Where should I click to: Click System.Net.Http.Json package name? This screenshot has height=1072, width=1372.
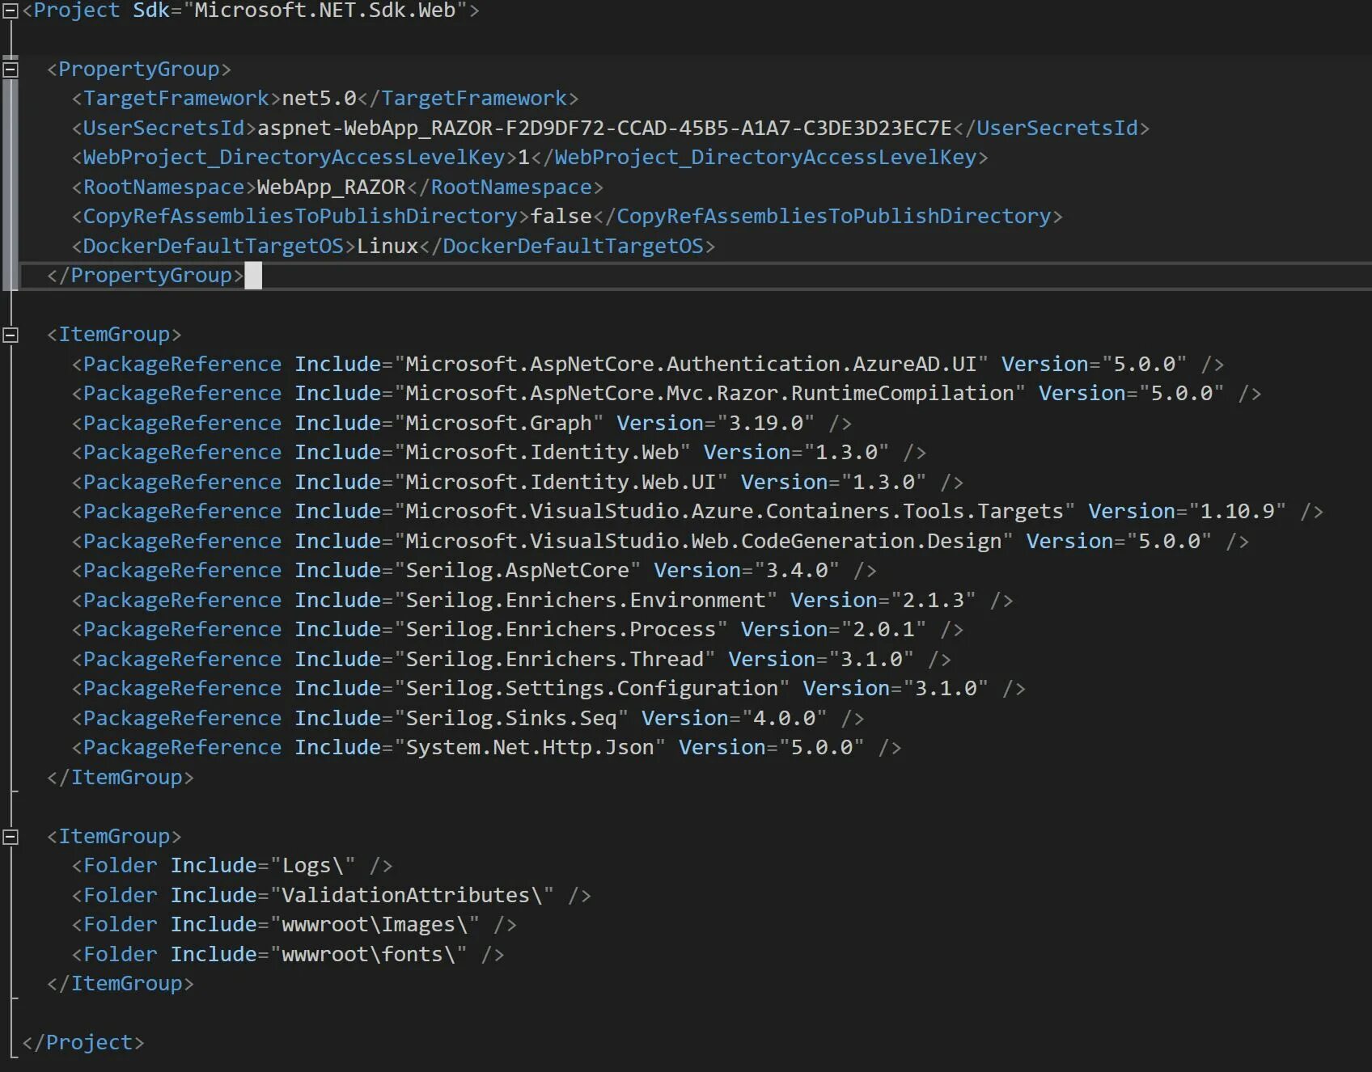(530, 747)
